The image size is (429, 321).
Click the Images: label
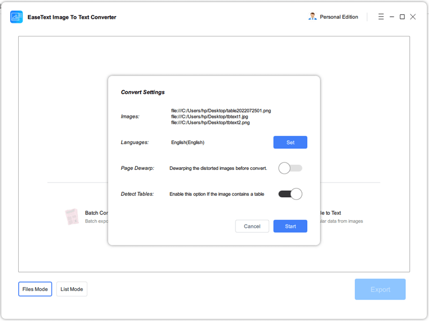[130, 116]
